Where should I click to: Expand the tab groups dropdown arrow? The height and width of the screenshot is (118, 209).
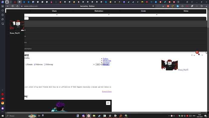10,2
